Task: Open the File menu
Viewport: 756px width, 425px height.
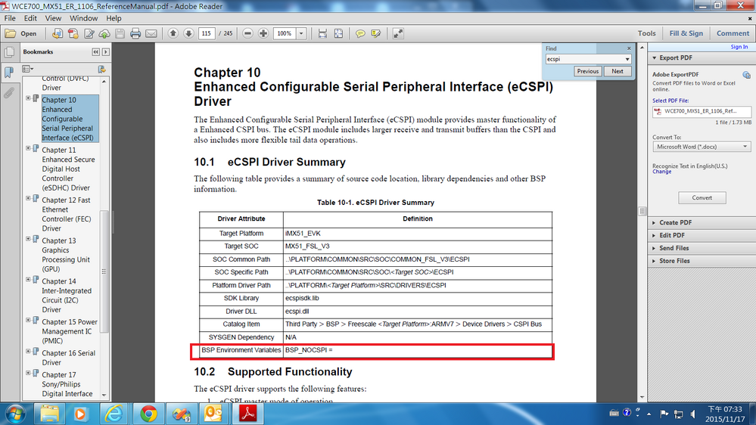Action: point(10,18)
